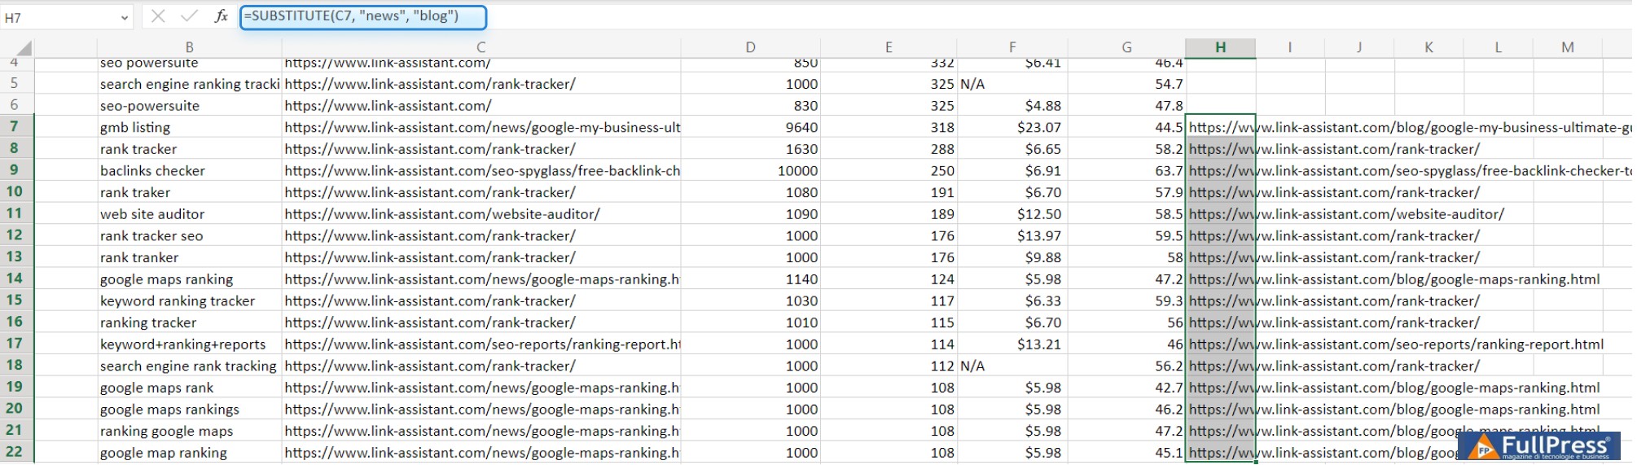Open the Insert Function fx dialog

tap(221, 16)
